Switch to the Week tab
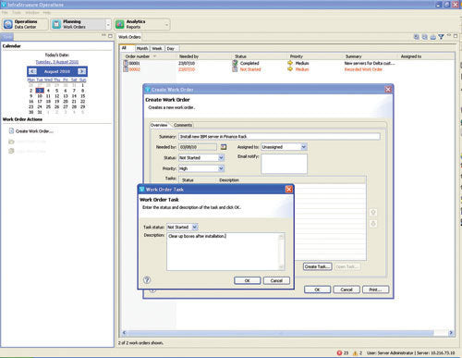Image resolution: width=462 pixels, height=358 pixels. tap(157, 48)
